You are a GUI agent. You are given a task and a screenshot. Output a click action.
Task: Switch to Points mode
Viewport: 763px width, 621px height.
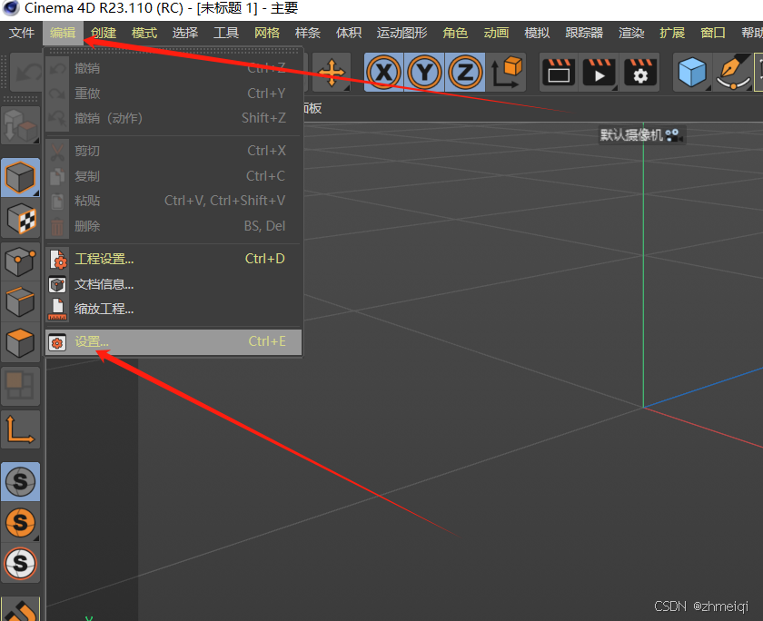click(x=20, y=261)
